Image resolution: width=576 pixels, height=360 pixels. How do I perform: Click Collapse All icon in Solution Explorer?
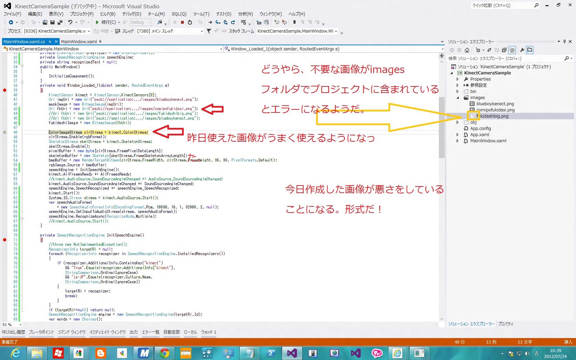504,50
